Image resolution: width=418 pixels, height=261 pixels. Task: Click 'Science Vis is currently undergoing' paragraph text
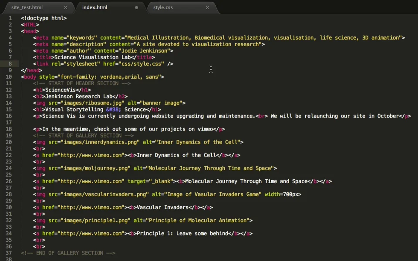[x=94, y=116]
